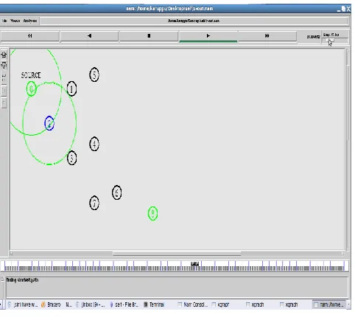This screenshot has width=355, height=317.
Task: Click the time slider marker on the timeline
Action: [x=194, y=264]
